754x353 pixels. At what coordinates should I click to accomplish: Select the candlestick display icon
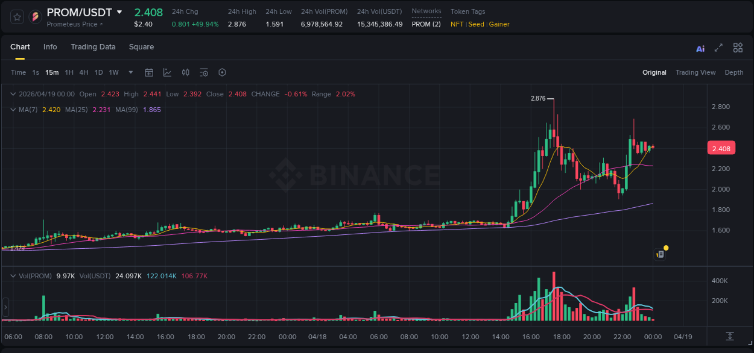pyautogui.click(x=185, y=72)
